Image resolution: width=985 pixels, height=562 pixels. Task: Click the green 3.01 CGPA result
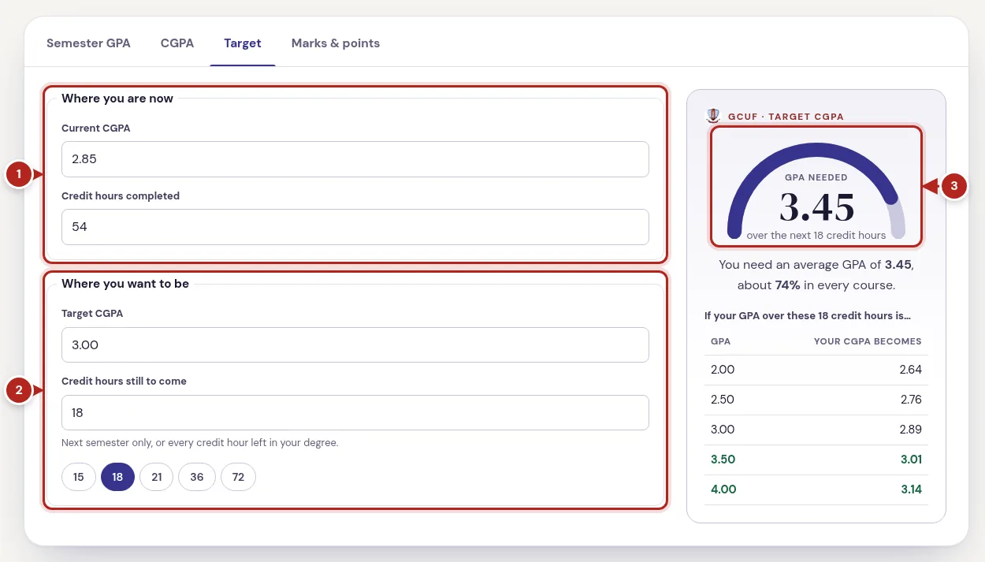click(x=911, y=460)
